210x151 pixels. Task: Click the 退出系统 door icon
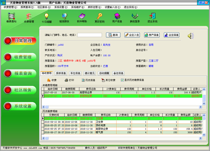tap(152, 17)
